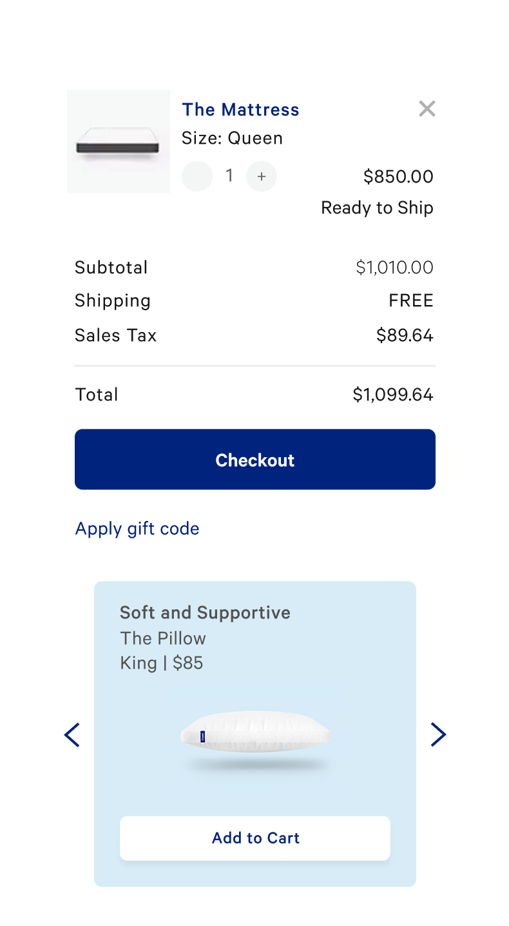Remove The Mattress with the X icon

coord(427,109)
